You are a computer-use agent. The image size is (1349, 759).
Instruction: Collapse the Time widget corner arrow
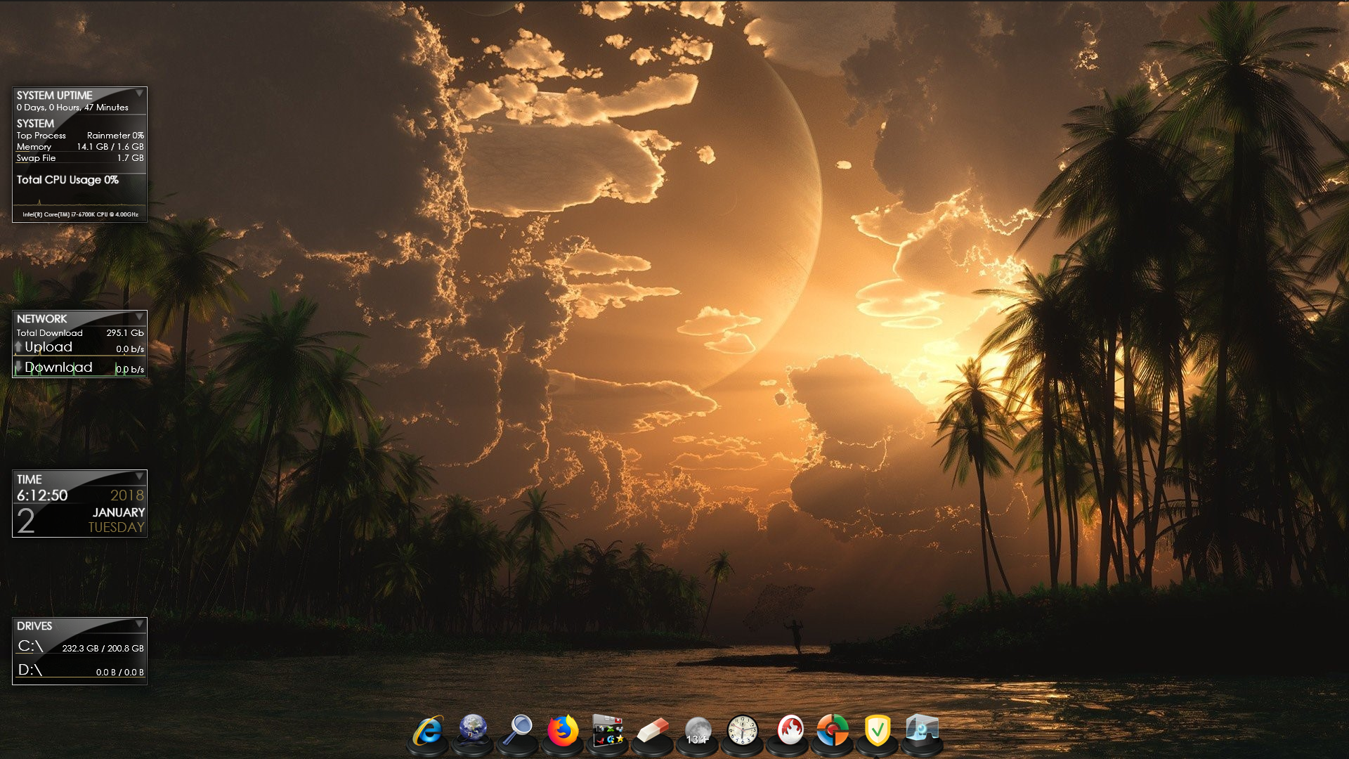[139, 476]
